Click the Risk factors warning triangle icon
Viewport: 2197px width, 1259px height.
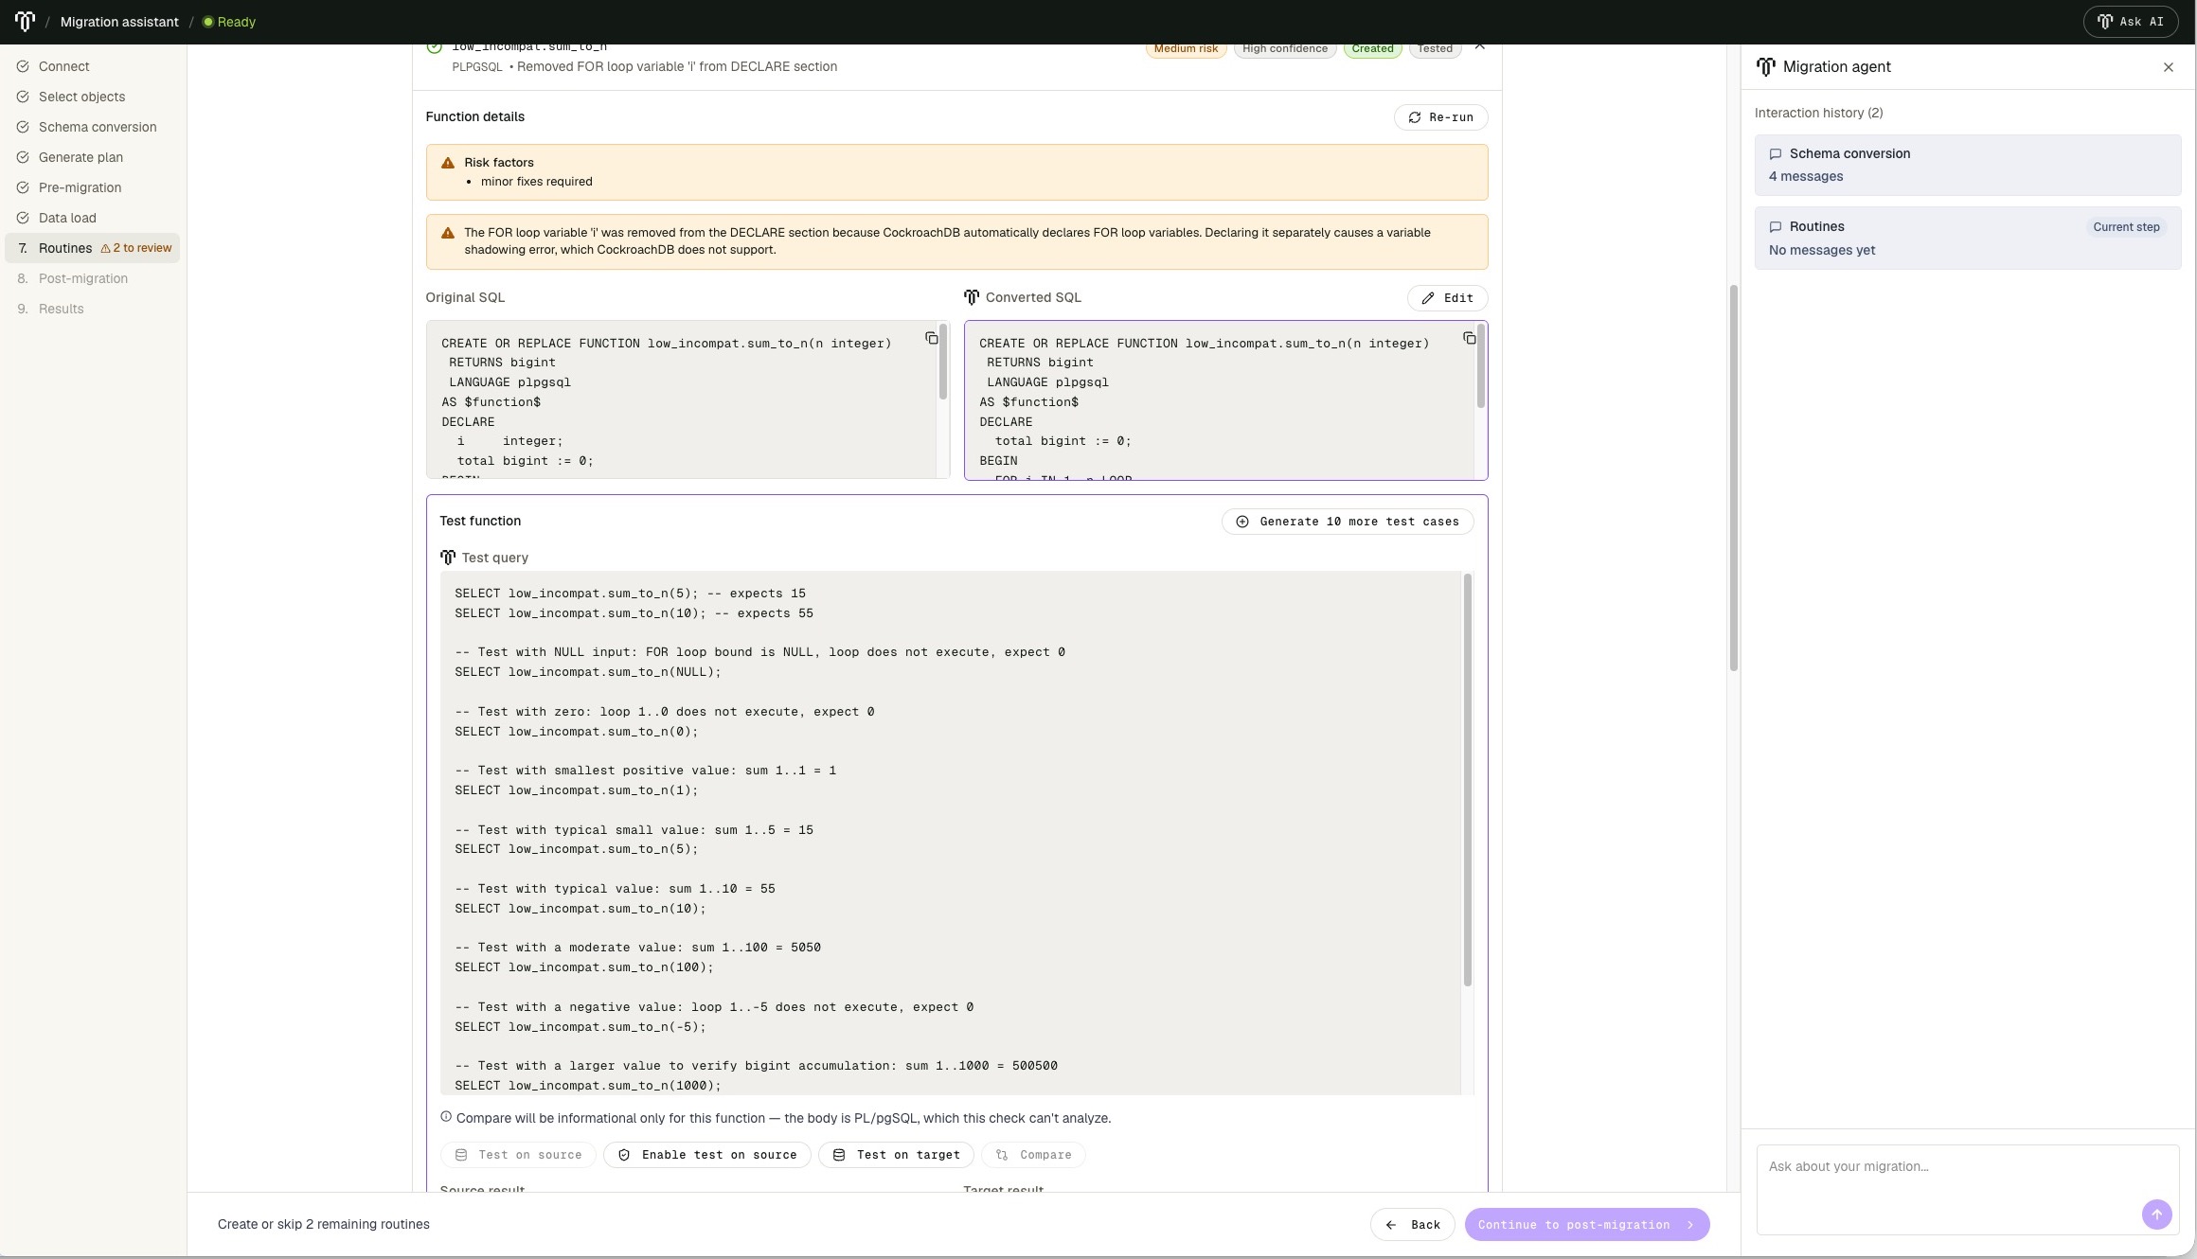point(448,163)
